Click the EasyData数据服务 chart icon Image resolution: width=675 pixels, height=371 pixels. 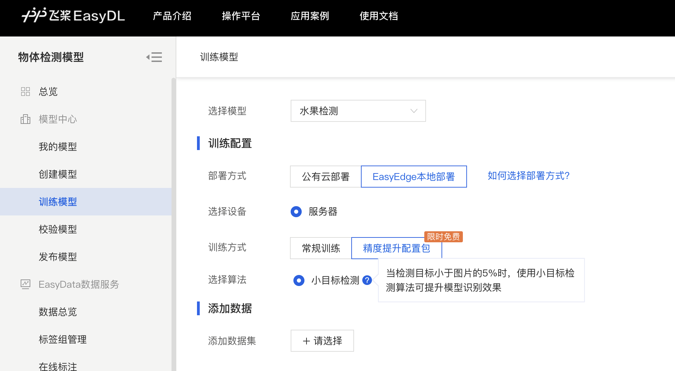(25, 284)
